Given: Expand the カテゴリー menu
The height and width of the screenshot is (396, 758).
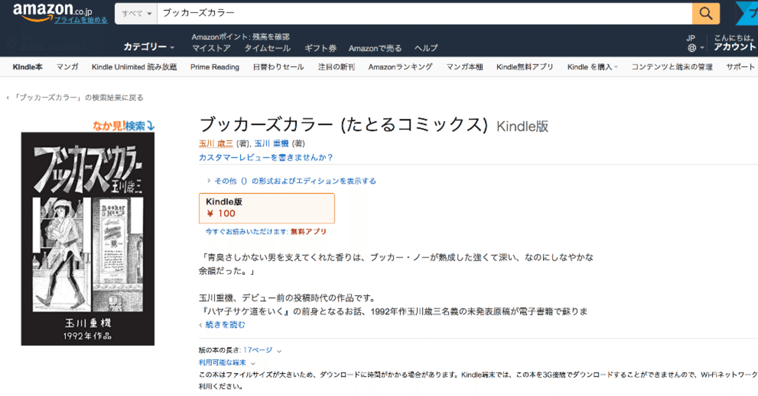Looking at the screenshot, I should [149, 47].
